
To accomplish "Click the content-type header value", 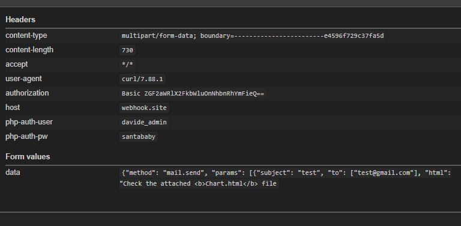I will 253,36.
